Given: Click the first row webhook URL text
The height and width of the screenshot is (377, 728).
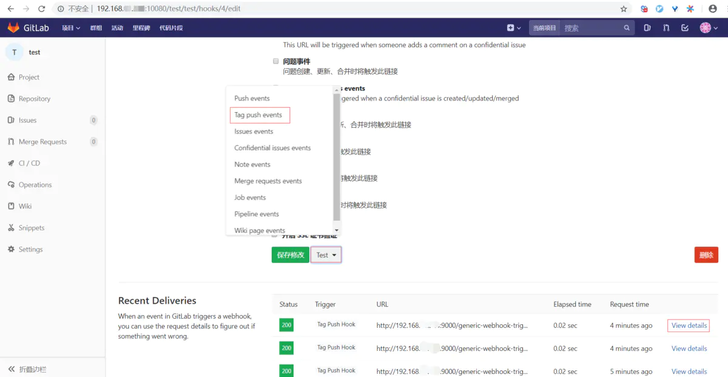Looking at the screenshot, I should point(452,325).
